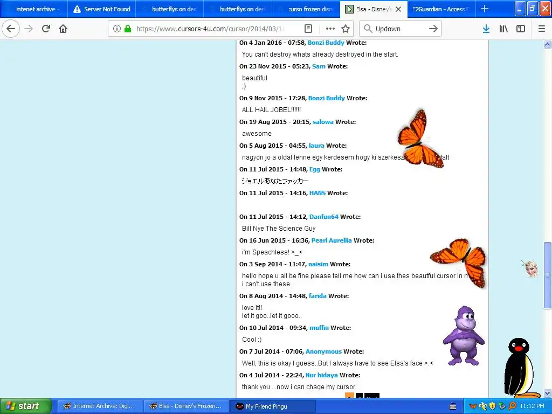Open Bonzi Buddy's 9 Nov 2015 profile

(x=327, y=98)
